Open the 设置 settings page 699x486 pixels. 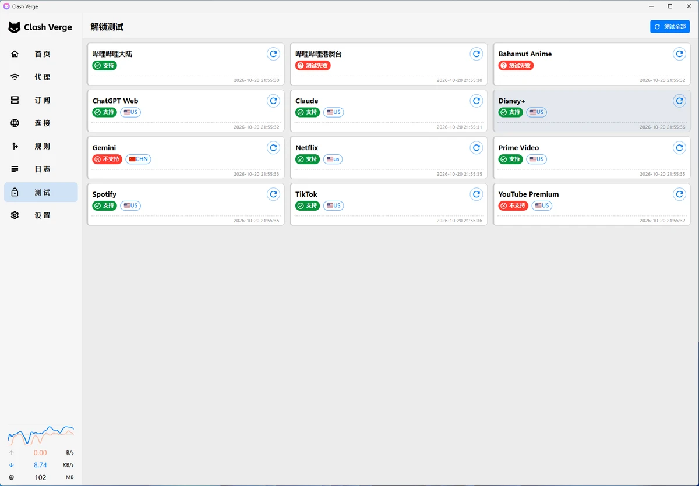pos(41,215)
